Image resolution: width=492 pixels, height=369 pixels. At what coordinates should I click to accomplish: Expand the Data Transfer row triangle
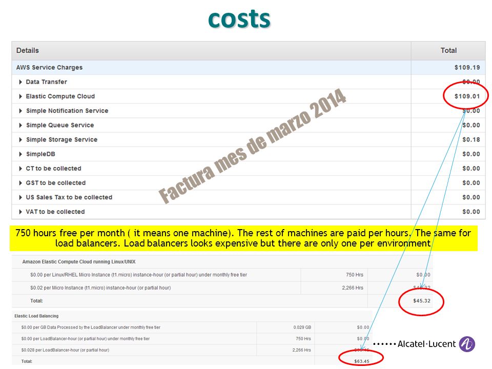click(x=20, y=82)
